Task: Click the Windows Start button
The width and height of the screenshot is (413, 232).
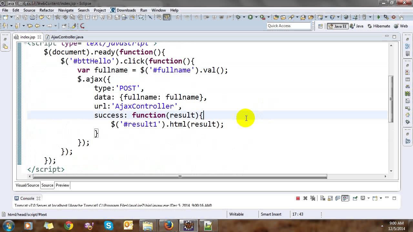Action: 8,225
